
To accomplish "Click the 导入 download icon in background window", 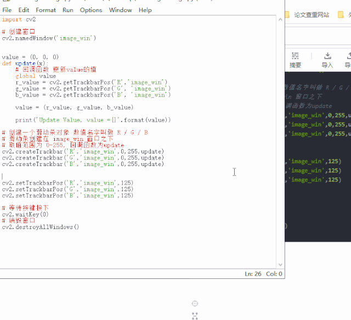I will coord(327,60).
